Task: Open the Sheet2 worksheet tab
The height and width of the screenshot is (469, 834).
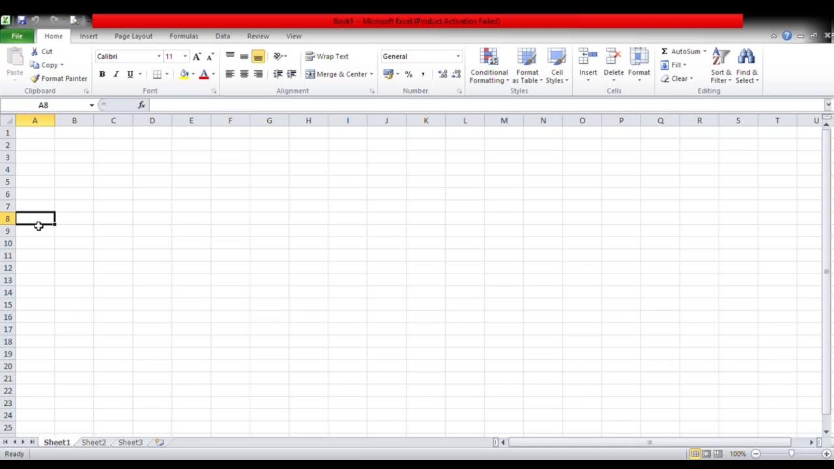Action: pyautogui.click(x=93, y=442)
